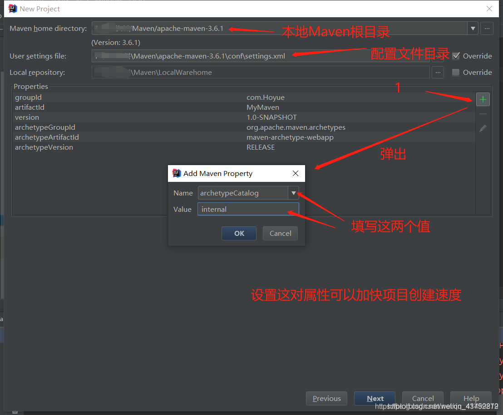Browse for Maven home directory
The height and width of the screenshot is (415, 503).
[x=487, y=29]
